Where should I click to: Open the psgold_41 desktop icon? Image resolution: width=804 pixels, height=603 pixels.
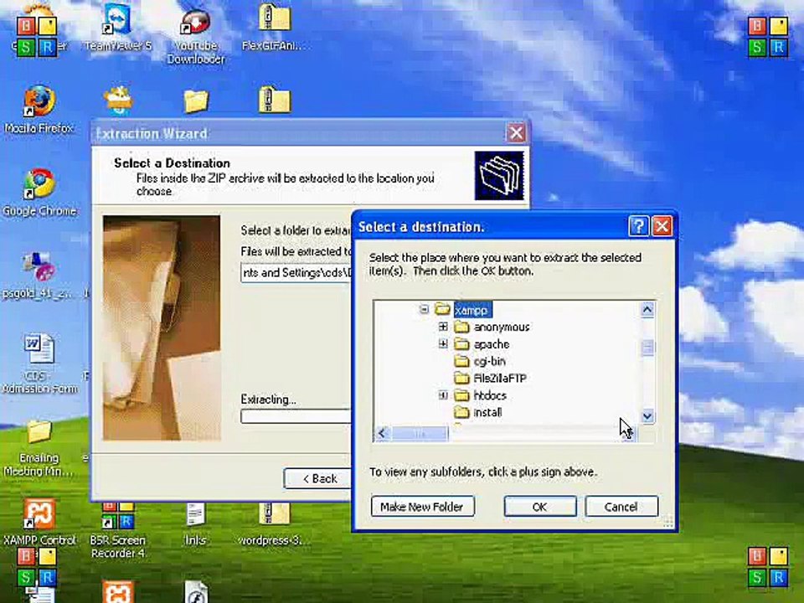39,275
